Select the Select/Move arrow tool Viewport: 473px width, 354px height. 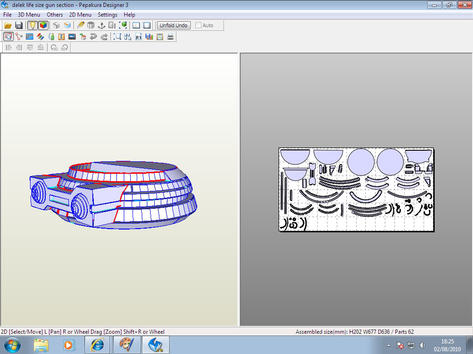pyautogui.click(x=8, y=37)
